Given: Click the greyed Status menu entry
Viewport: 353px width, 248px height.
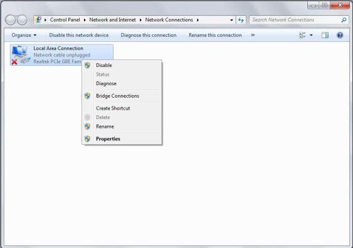Looking at the screenshot, I should (x=122, y=75).
